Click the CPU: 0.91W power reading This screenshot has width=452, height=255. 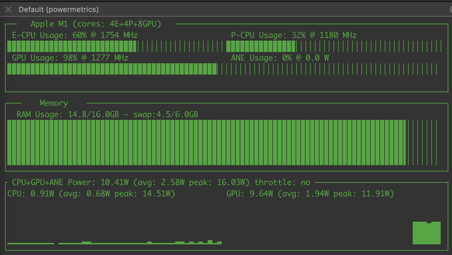click(x=91, y=194)
